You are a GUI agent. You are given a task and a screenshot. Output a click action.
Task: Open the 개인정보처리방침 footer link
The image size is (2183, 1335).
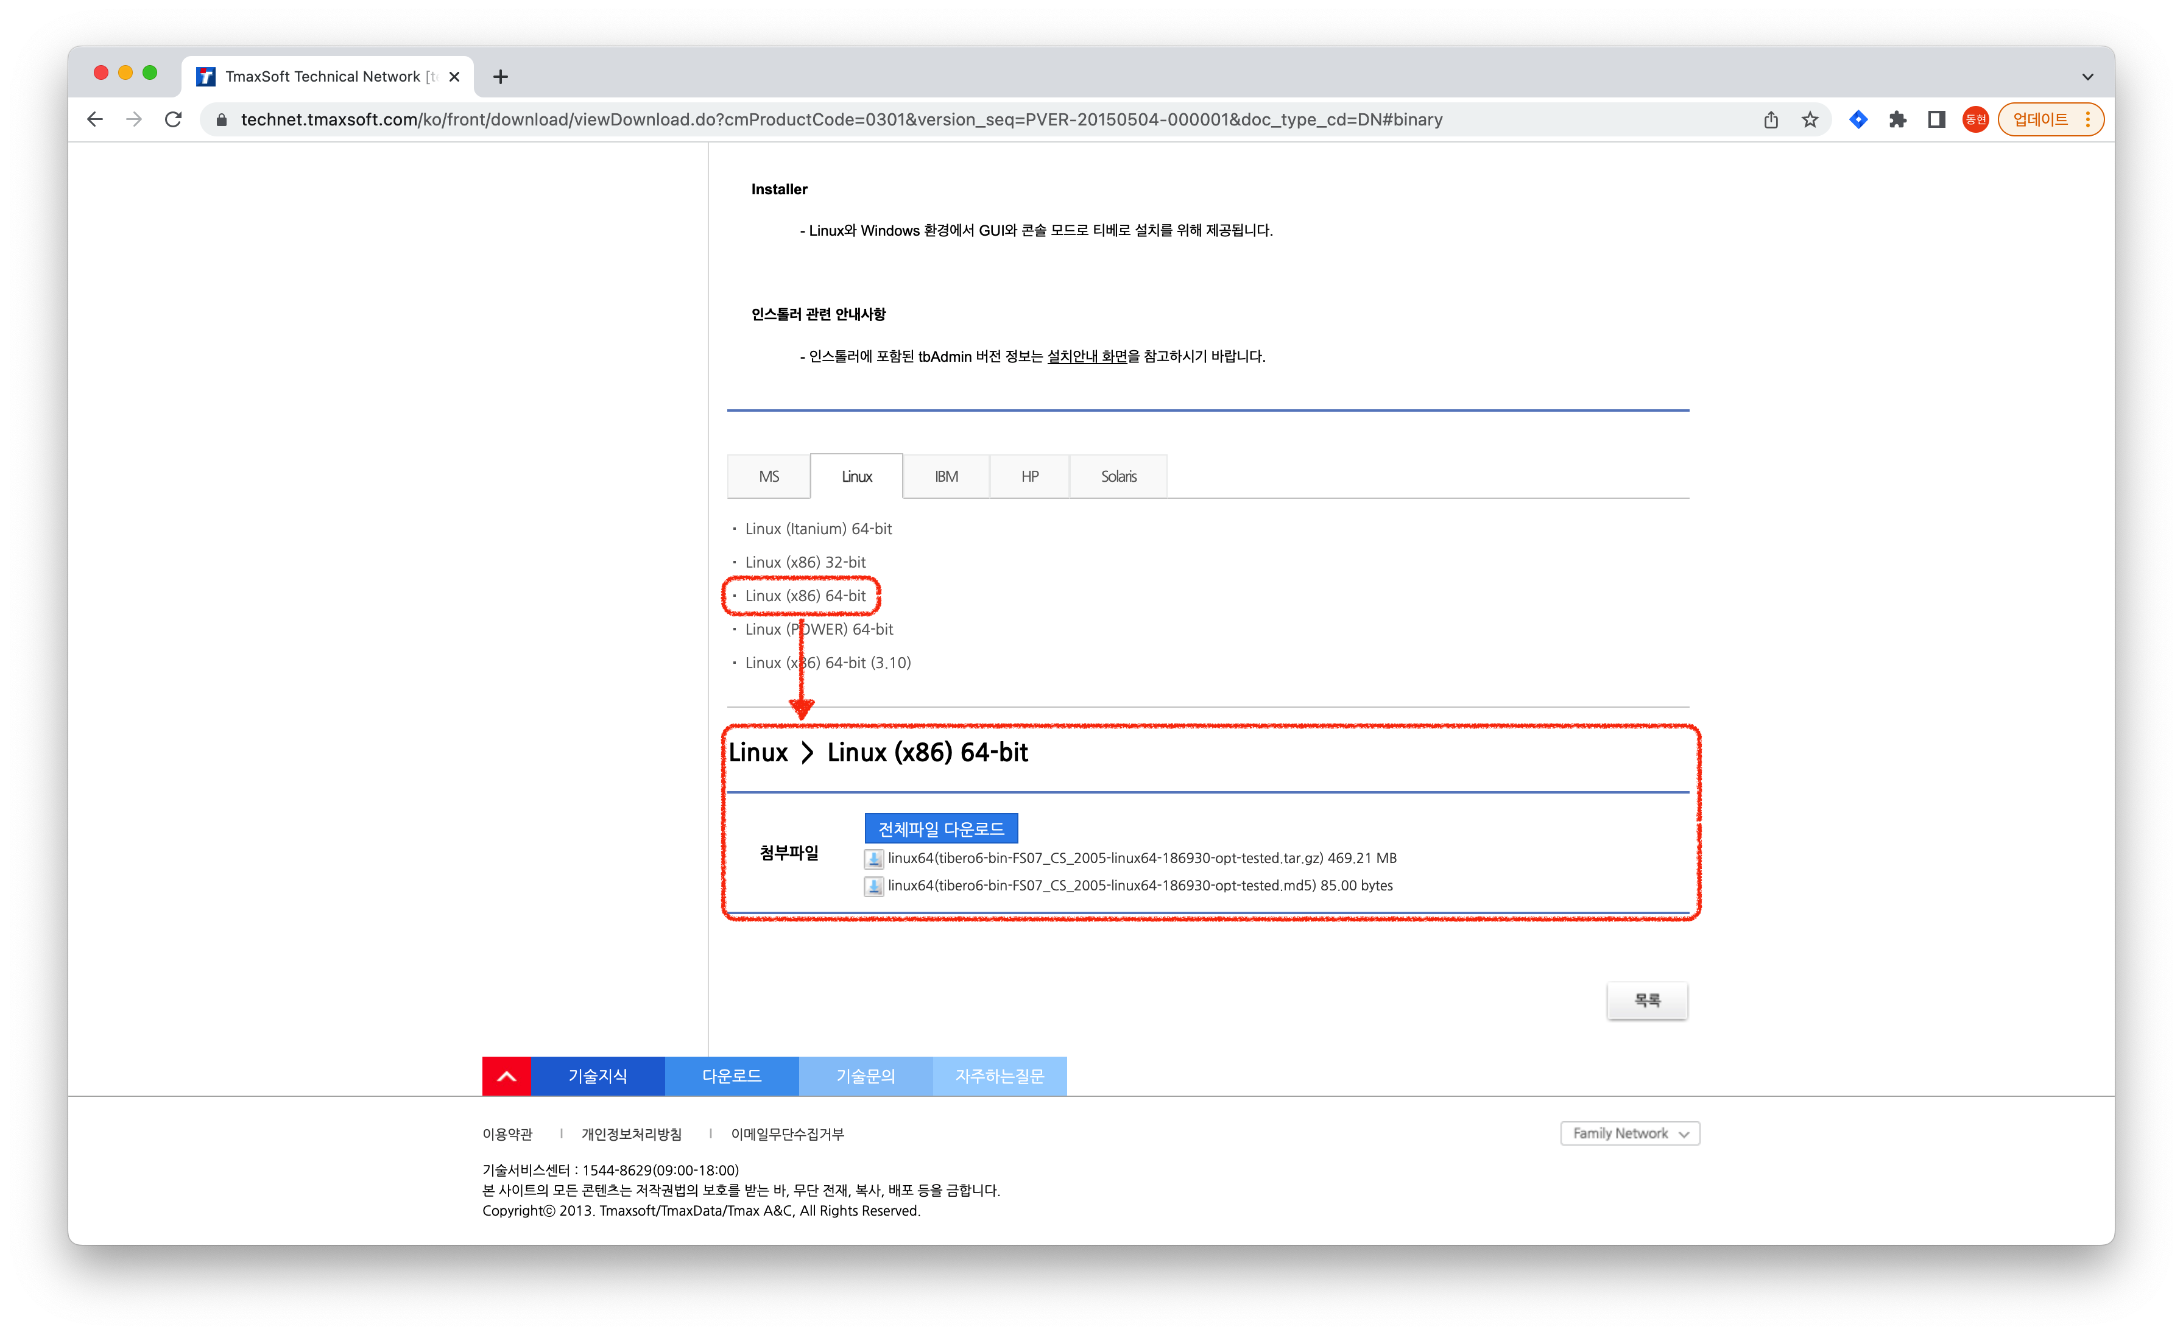click(x=632, y=1135)
